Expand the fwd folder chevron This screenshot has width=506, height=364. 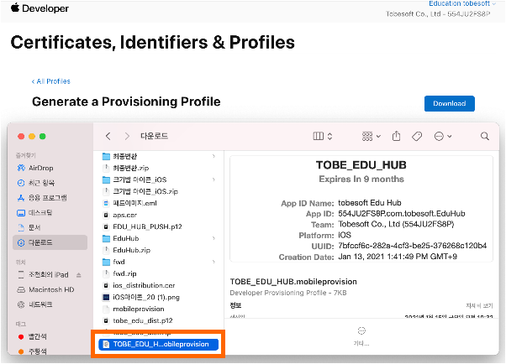tap(213, 262)
